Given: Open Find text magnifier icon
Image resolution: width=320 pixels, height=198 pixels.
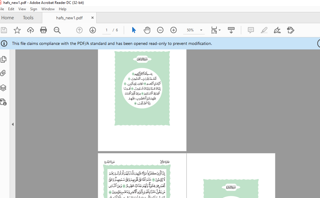Looking at the screenshot, I should (x=57, y=30).
